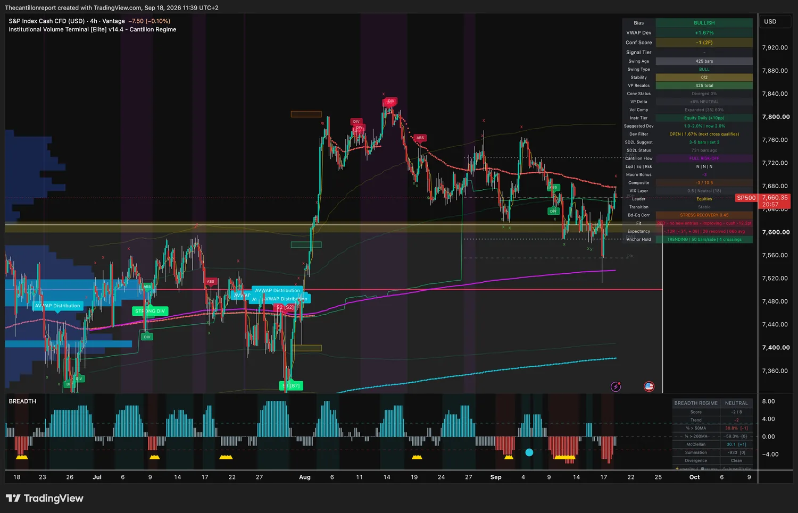Click the STRESS RECOVERY 0.45 cell

tap(704, 215)
